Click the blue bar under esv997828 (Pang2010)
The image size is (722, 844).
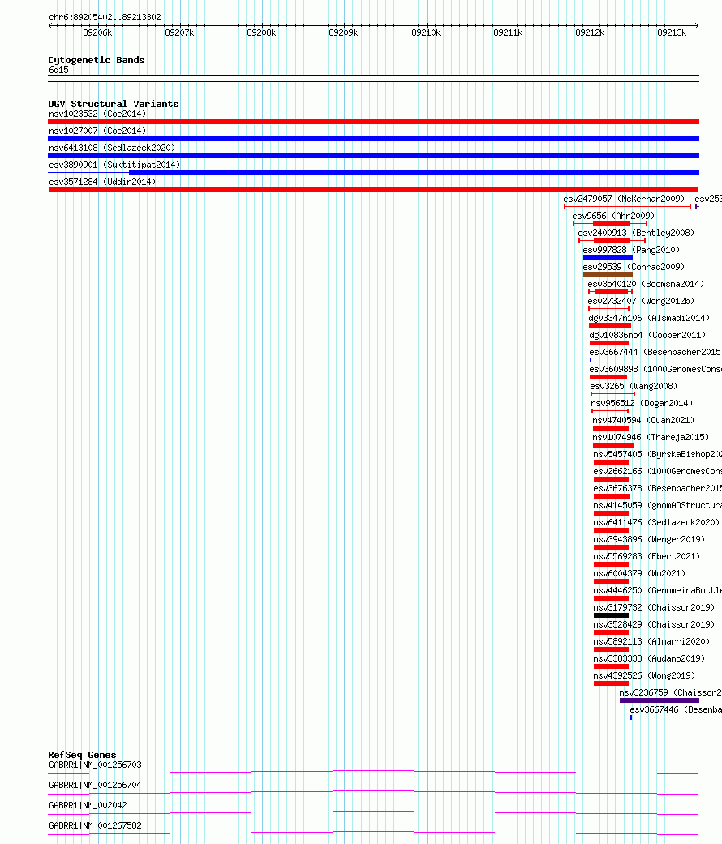(608, 258)
